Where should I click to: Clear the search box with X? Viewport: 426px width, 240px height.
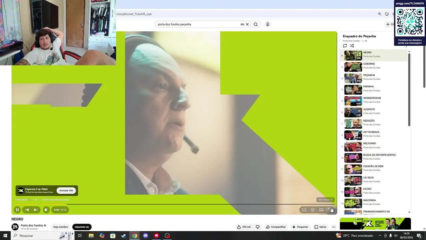click(x=247, y=24)
